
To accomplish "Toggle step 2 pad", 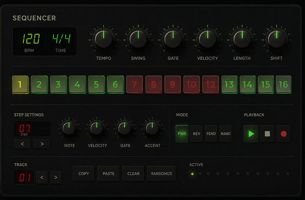I will click(39, 85).
